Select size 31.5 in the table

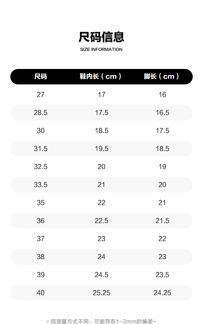(x=41, y=149)
